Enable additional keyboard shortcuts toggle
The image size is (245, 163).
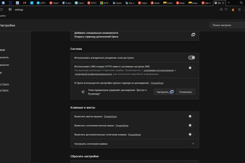pyautogui.click(x=192, y=134)
